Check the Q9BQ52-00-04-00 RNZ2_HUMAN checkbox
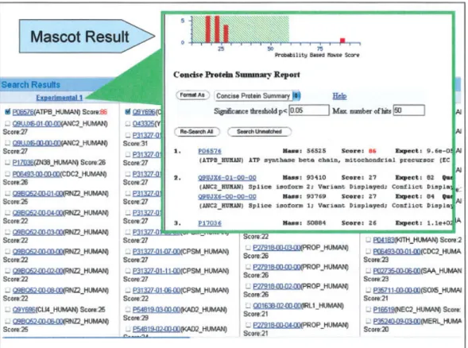The image size is (468, 348). click(x=8, y=213)
